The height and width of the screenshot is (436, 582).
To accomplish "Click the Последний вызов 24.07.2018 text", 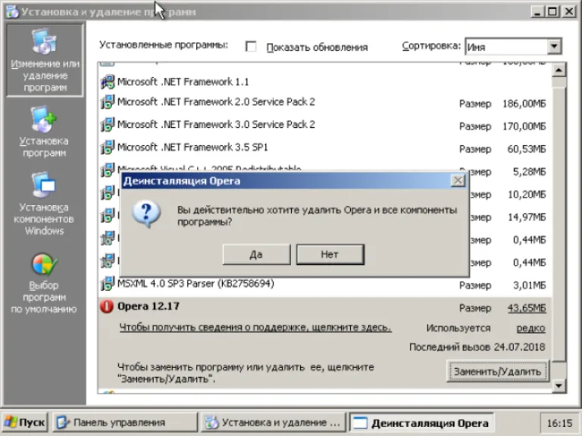I will coord(477,347).
